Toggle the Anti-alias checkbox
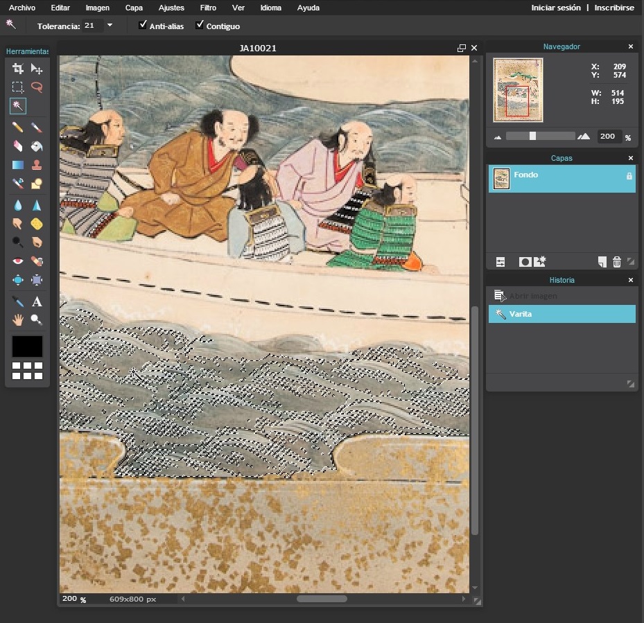 coord(143,25)
